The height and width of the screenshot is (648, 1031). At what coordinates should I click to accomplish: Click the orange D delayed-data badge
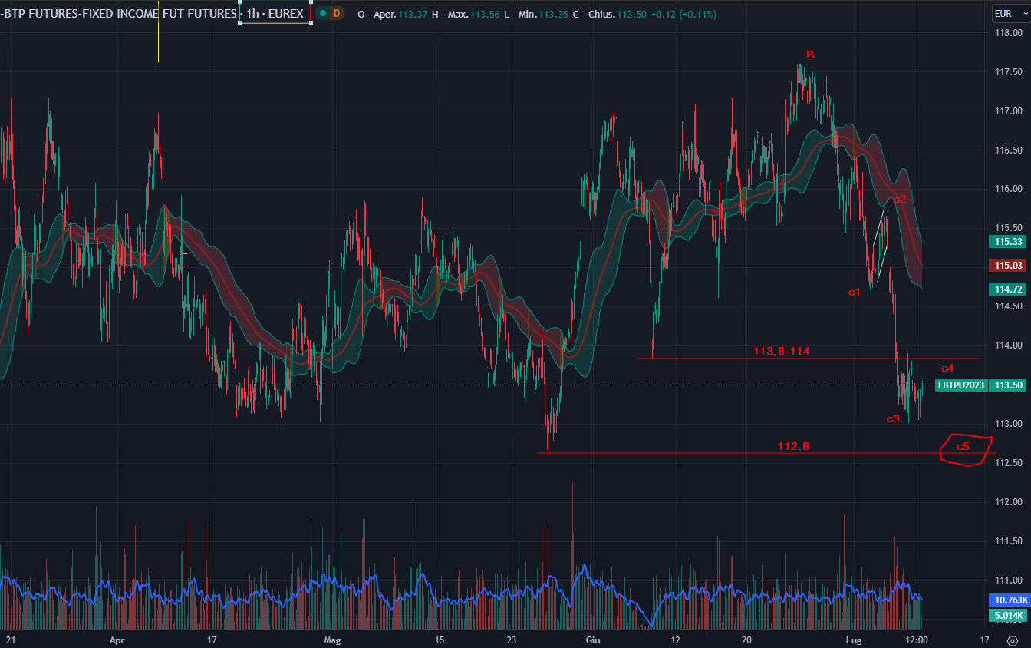click(x=336, y=13)
